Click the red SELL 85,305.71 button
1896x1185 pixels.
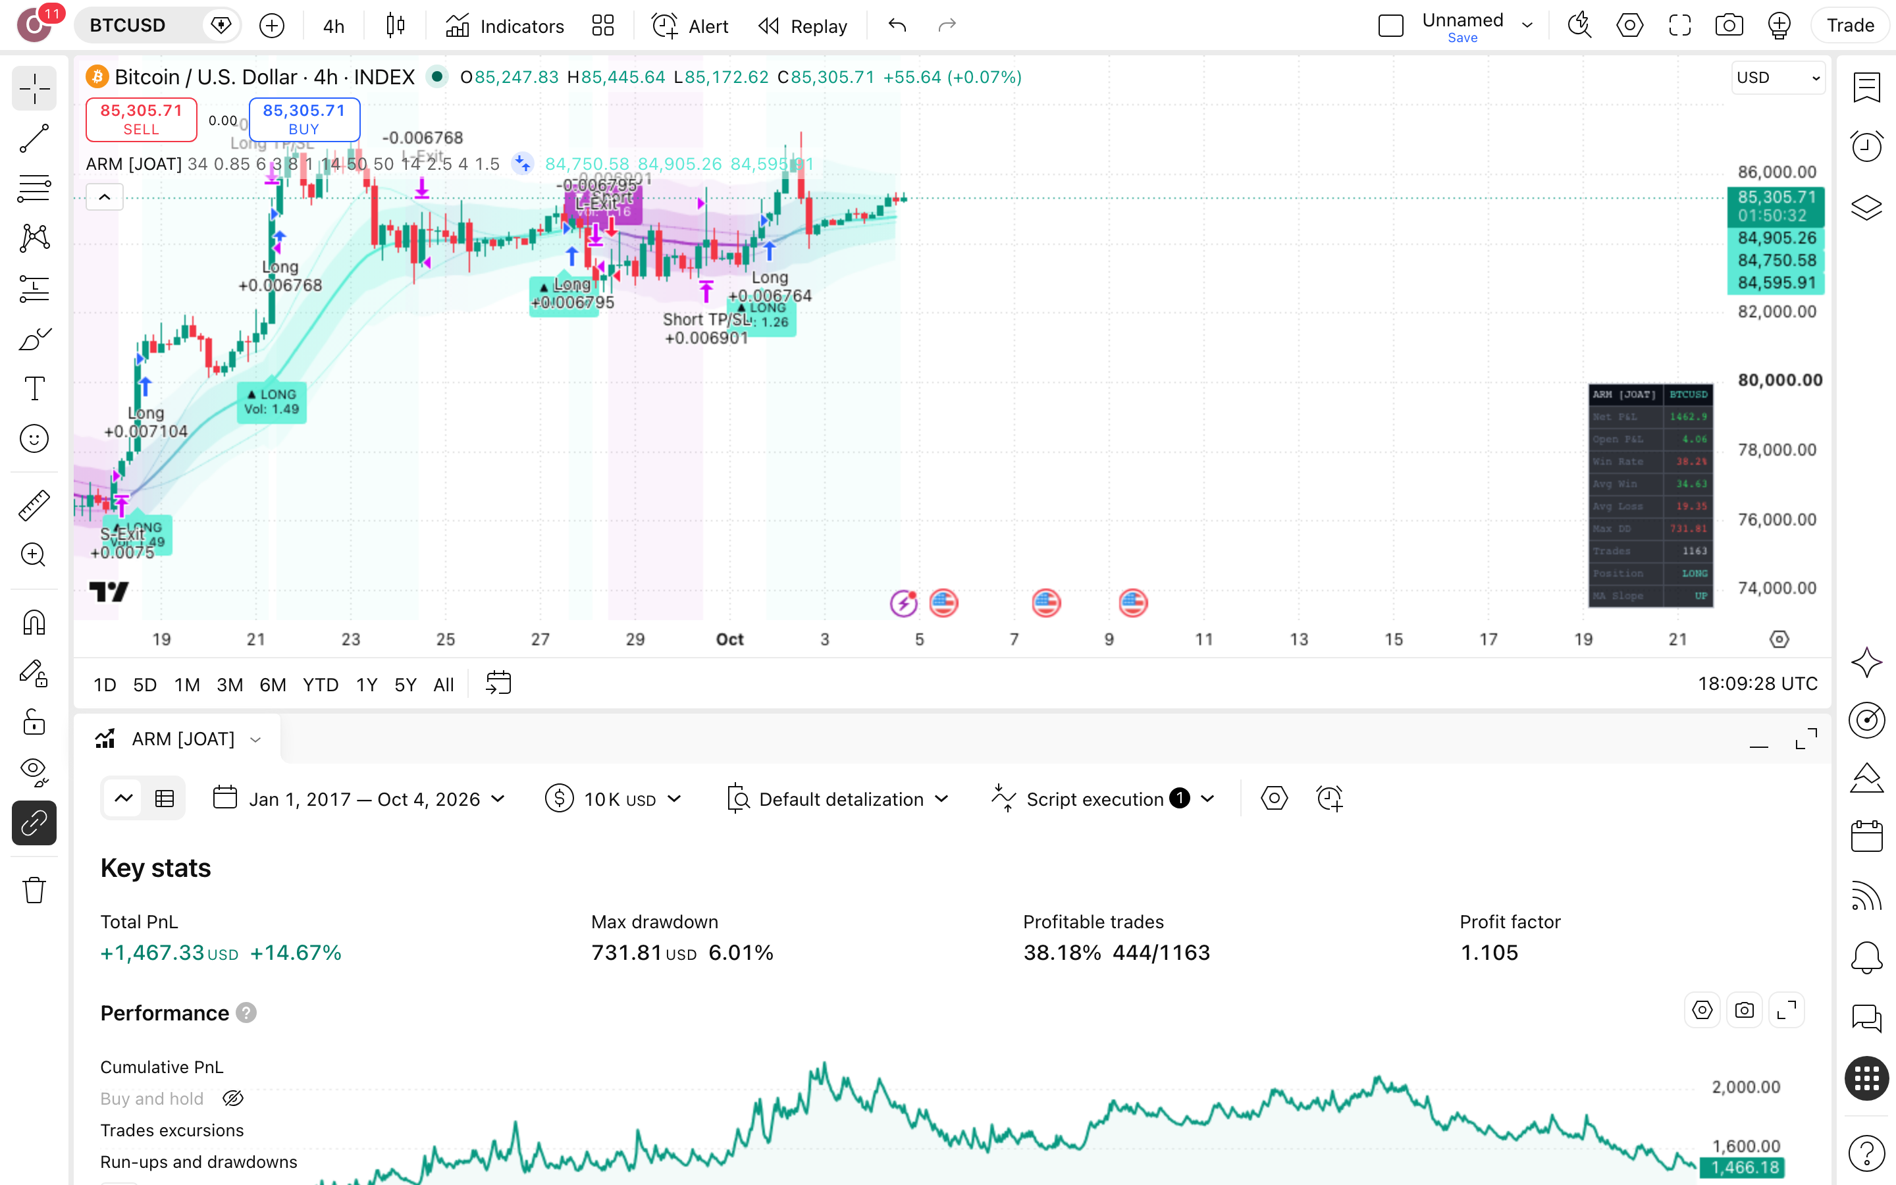[141, 119]
